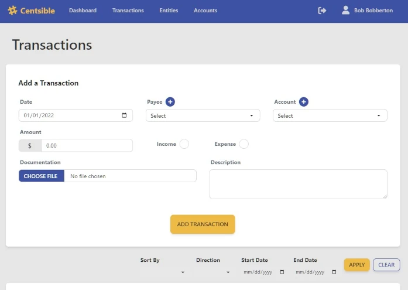Click into the Amount input field
Screen dimensions: 408x290
click(x=87, y=145)
